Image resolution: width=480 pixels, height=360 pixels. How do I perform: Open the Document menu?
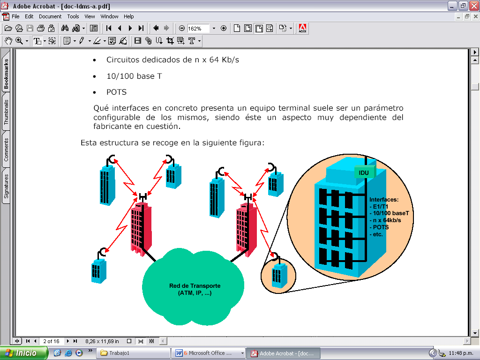[x=50, y=16]
